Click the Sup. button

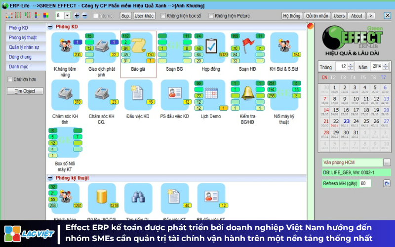click(x=125, y=16)
